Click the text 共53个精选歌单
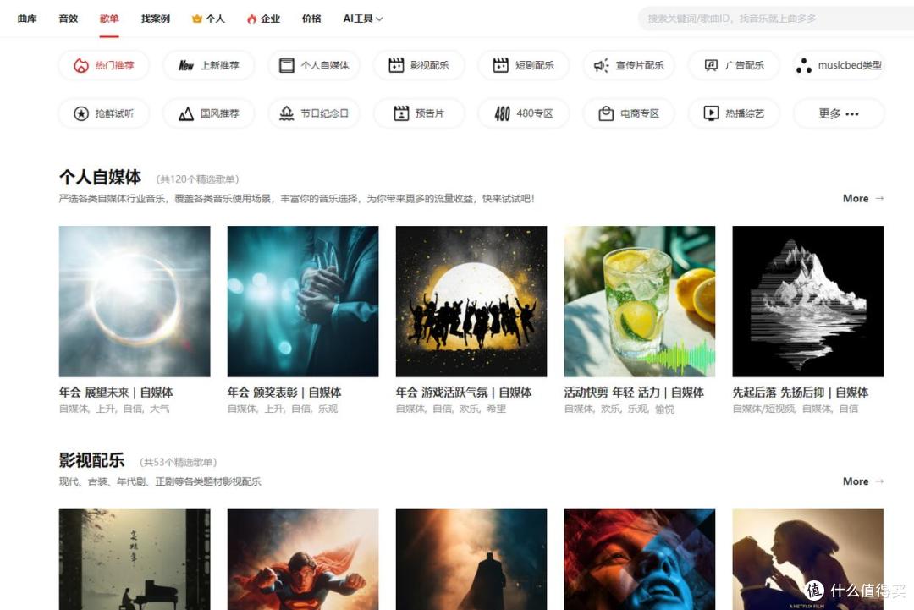The width and height of the screenshot is (914, 610). [179, 462]
